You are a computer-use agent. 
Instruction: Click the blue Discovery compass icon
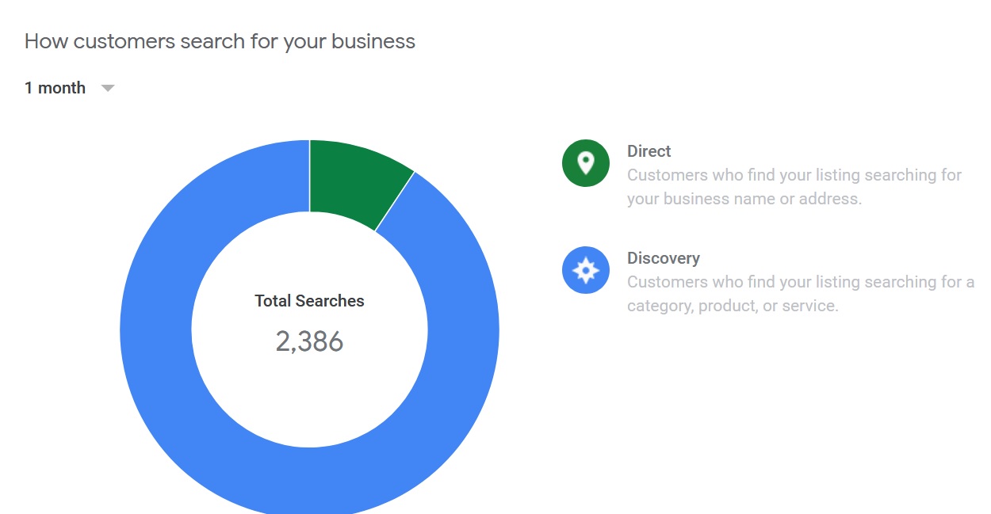pos(585,270)
